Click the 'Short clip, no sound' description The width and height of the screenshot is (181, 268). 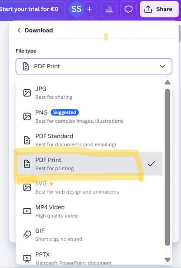tap(59, 239)
